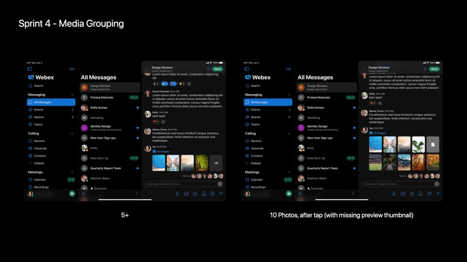
Task: Tap the camera icon in right mockup toolbar
Action: click(x=412, y=194)
